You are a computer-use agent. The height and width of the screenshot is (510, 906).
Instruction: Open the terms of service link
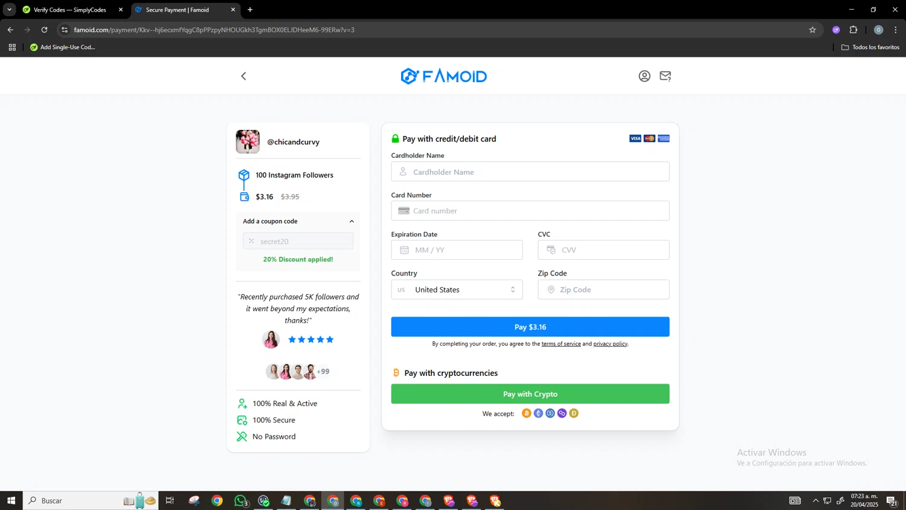pos(561,344)
